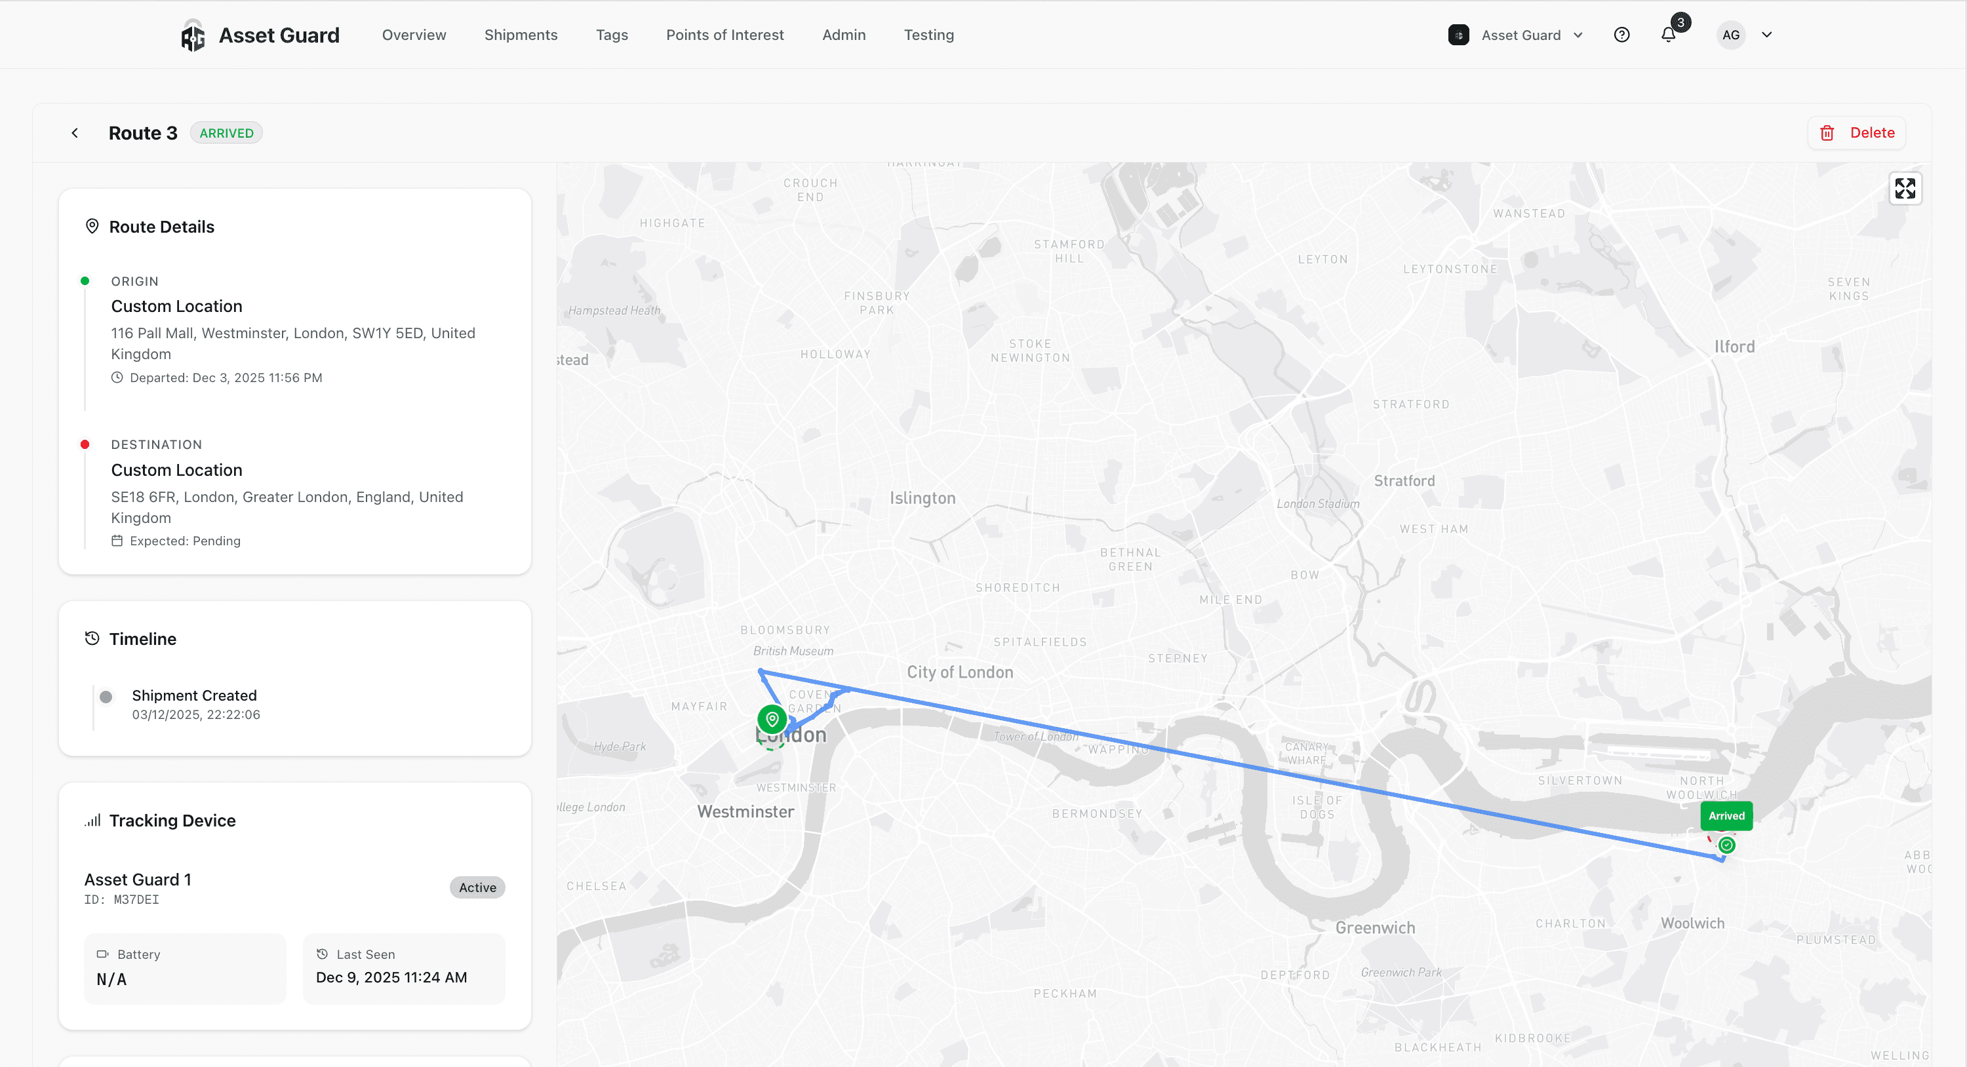The height and width of the screenshot is (1067, 1967).
Task: Expand the user account chevron menu
Action: pyautogui.click(x=1766, y=35)
